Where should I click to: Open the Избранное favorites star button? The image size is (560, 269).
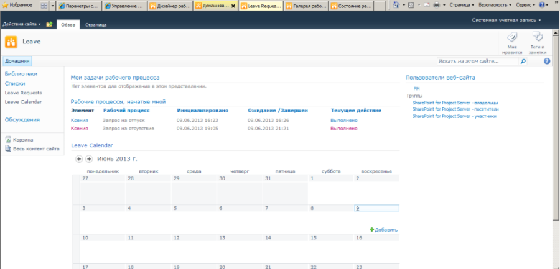pos(17,6)
